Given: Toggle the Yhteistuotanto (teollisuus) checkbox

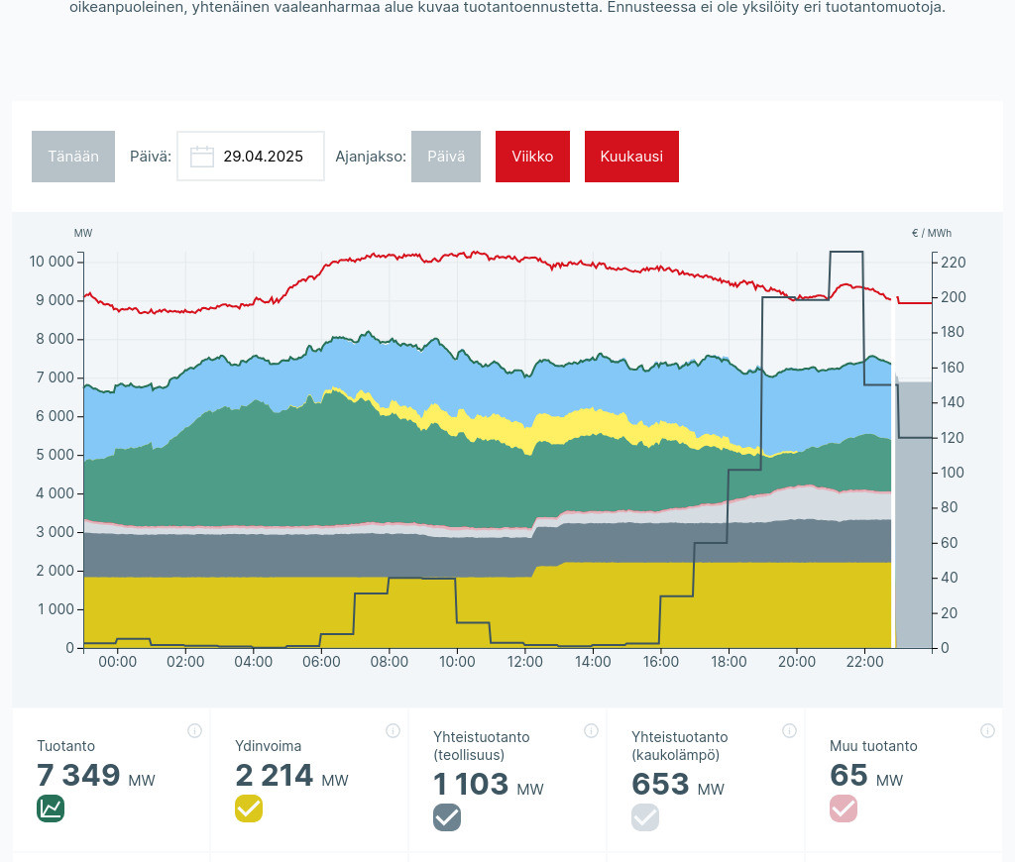Looking at the screenshot, I should [447, 817].
